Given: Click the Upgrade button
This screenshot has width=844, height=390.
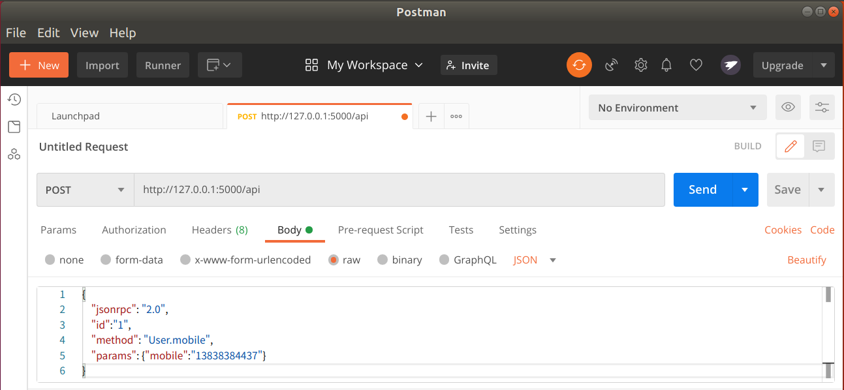Looking at the screenshot, I should click(x=782, y=65).
